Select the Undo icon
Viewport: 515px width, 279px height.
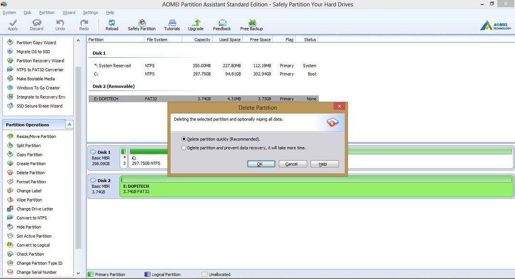tap(60, 24)
